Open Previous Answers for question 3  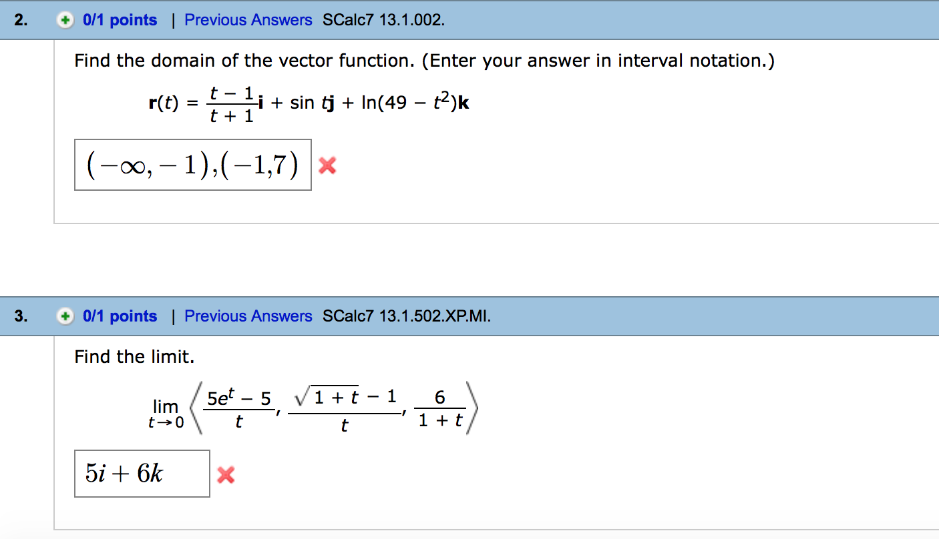point(248,316)
